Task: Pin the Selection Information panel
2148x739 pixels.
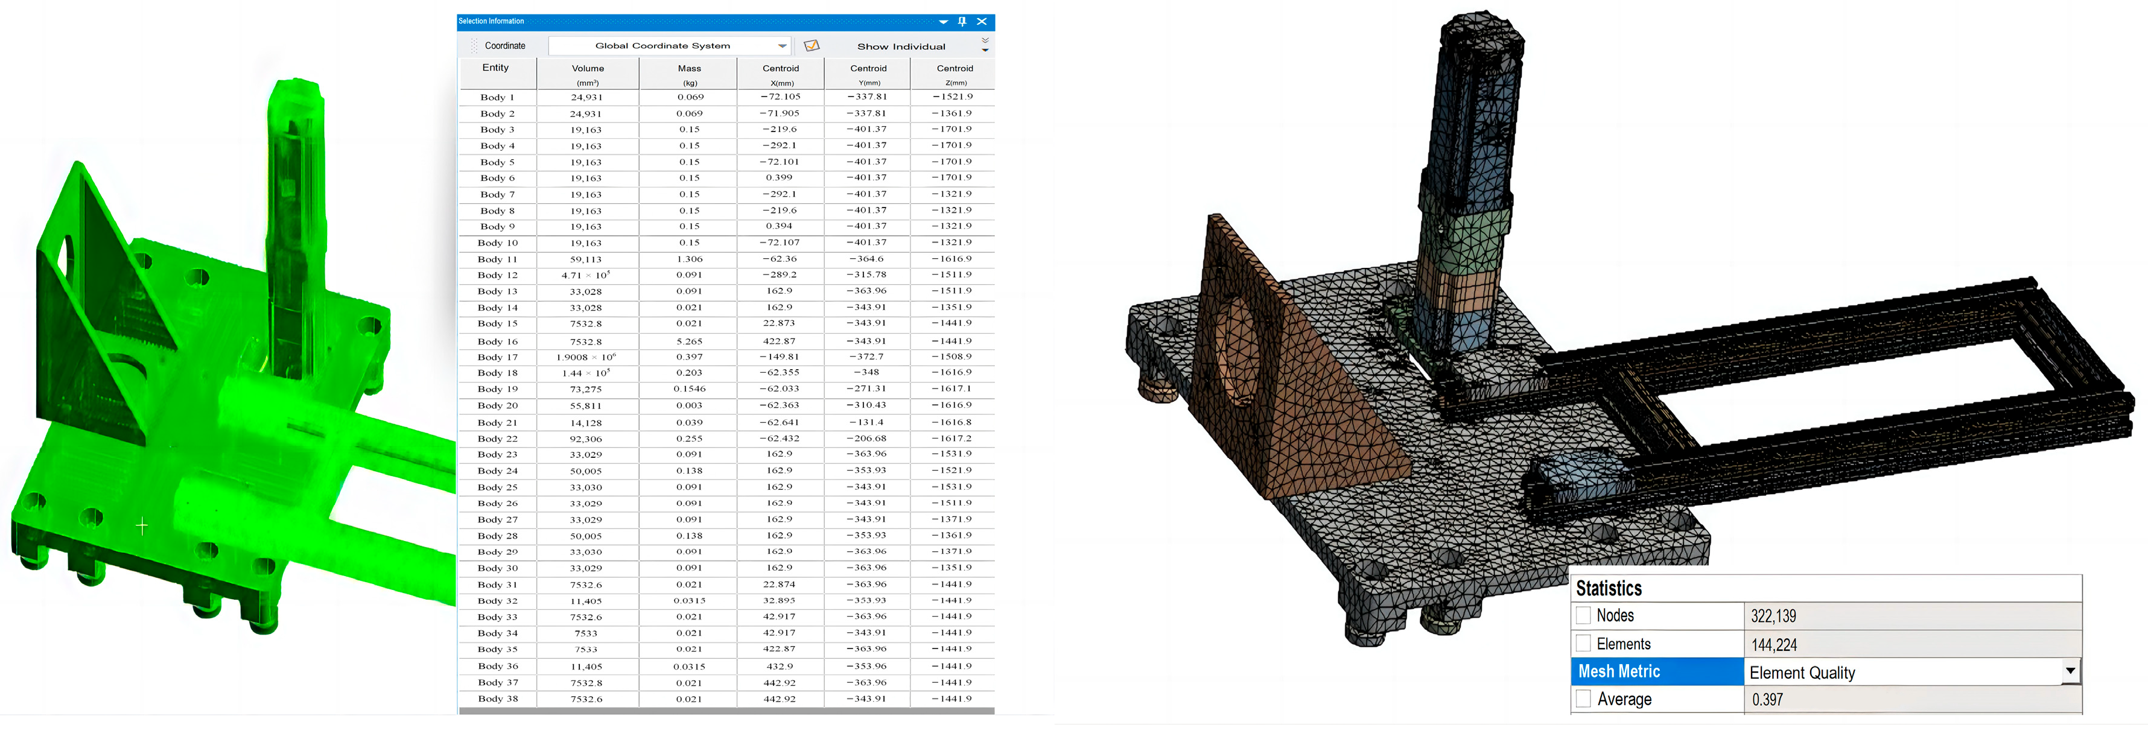Action: click(961, 22)
